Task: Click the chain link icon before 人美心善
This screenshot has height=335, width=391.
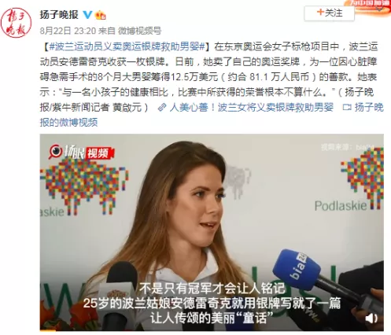Action: click(162, 107)
